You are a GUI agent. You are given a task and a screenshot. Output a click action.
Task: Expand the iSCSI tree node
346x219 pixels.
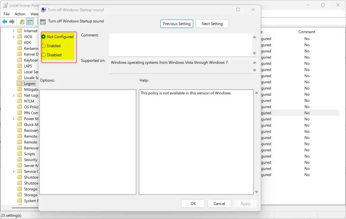pos(14,36)
